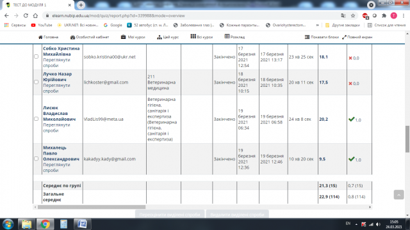Click the browser forward arrow

pos(16,15)
